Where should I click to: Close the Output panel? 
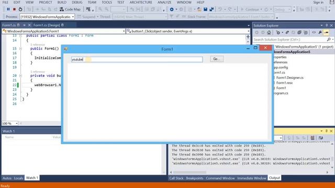click(x=331, y=131)
